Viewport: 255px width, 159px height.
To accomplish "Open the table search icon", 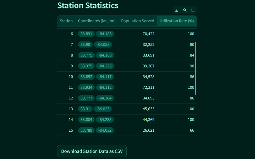I will point(185,10).
